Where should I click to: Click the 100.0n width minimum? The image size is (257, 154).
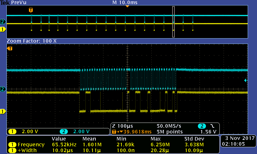pyautogui.click(x=126, y=150)
